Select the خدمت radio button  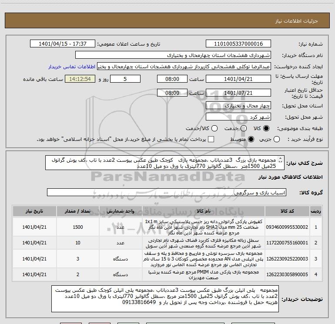click(244, 128)
